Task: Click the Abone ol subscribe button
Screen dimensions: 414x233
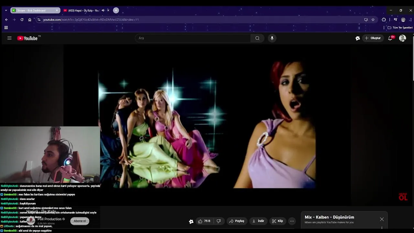Action: (80, 221)
